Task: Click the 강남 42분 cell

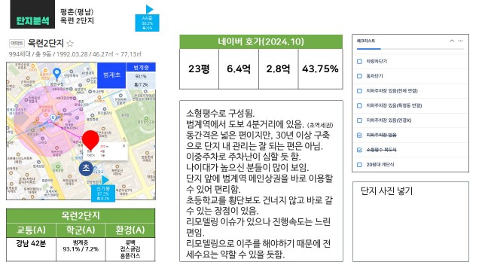Action: tap(31, 249)
